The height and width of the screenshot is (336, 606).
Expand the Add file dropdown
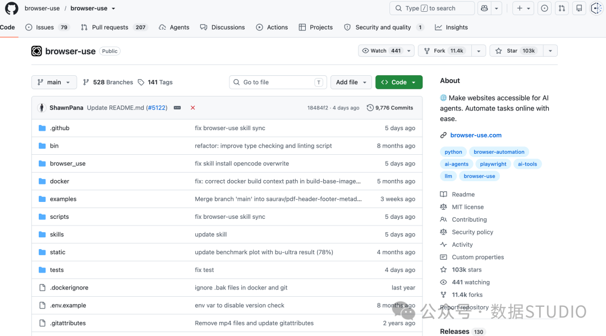click(x=351, y=82)
